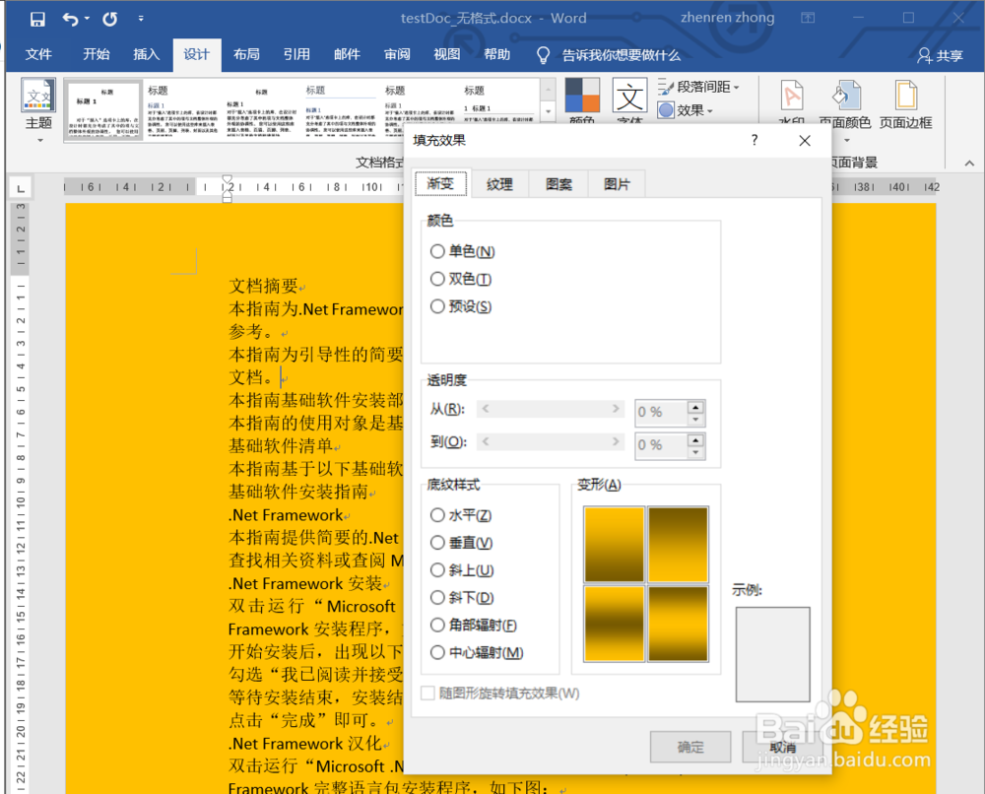Collapse the ribbon with the chevron
The height and width of the screenshot is (794, 985).
coord(969,164)
